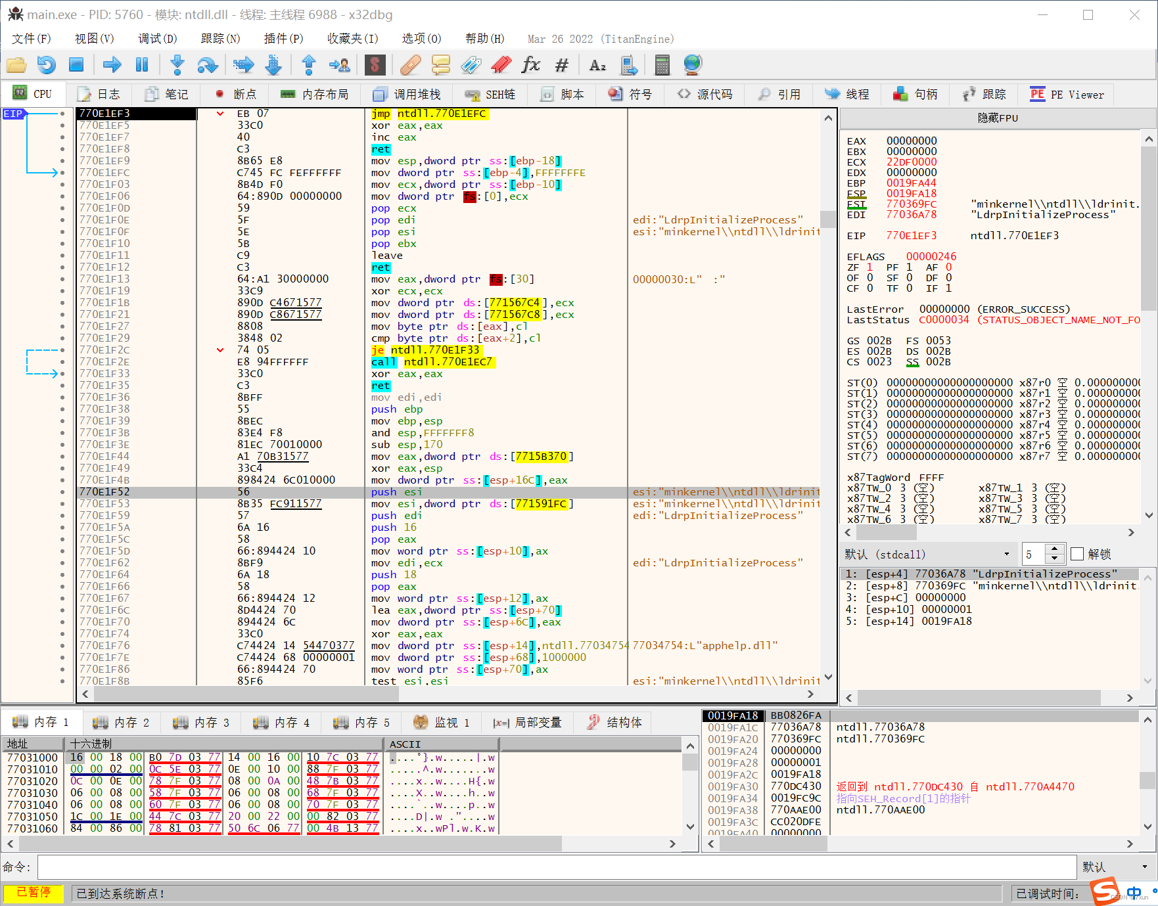The width and height of the screenshot is (1158, 906).
Task: Open labels with the tag icon
Action: 471,65
